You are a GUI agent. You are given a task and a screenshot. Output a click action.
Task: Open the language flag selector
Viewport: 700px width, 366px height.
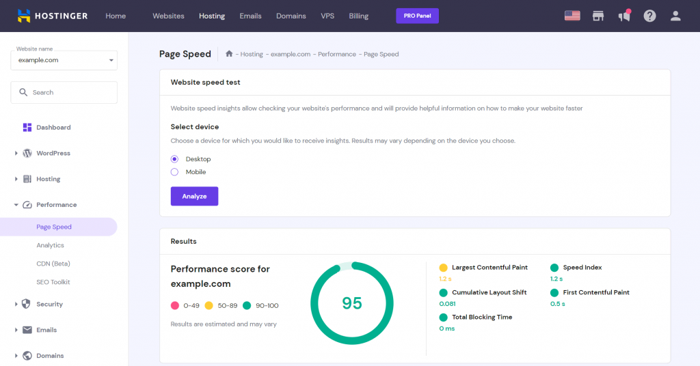(572, 16)
